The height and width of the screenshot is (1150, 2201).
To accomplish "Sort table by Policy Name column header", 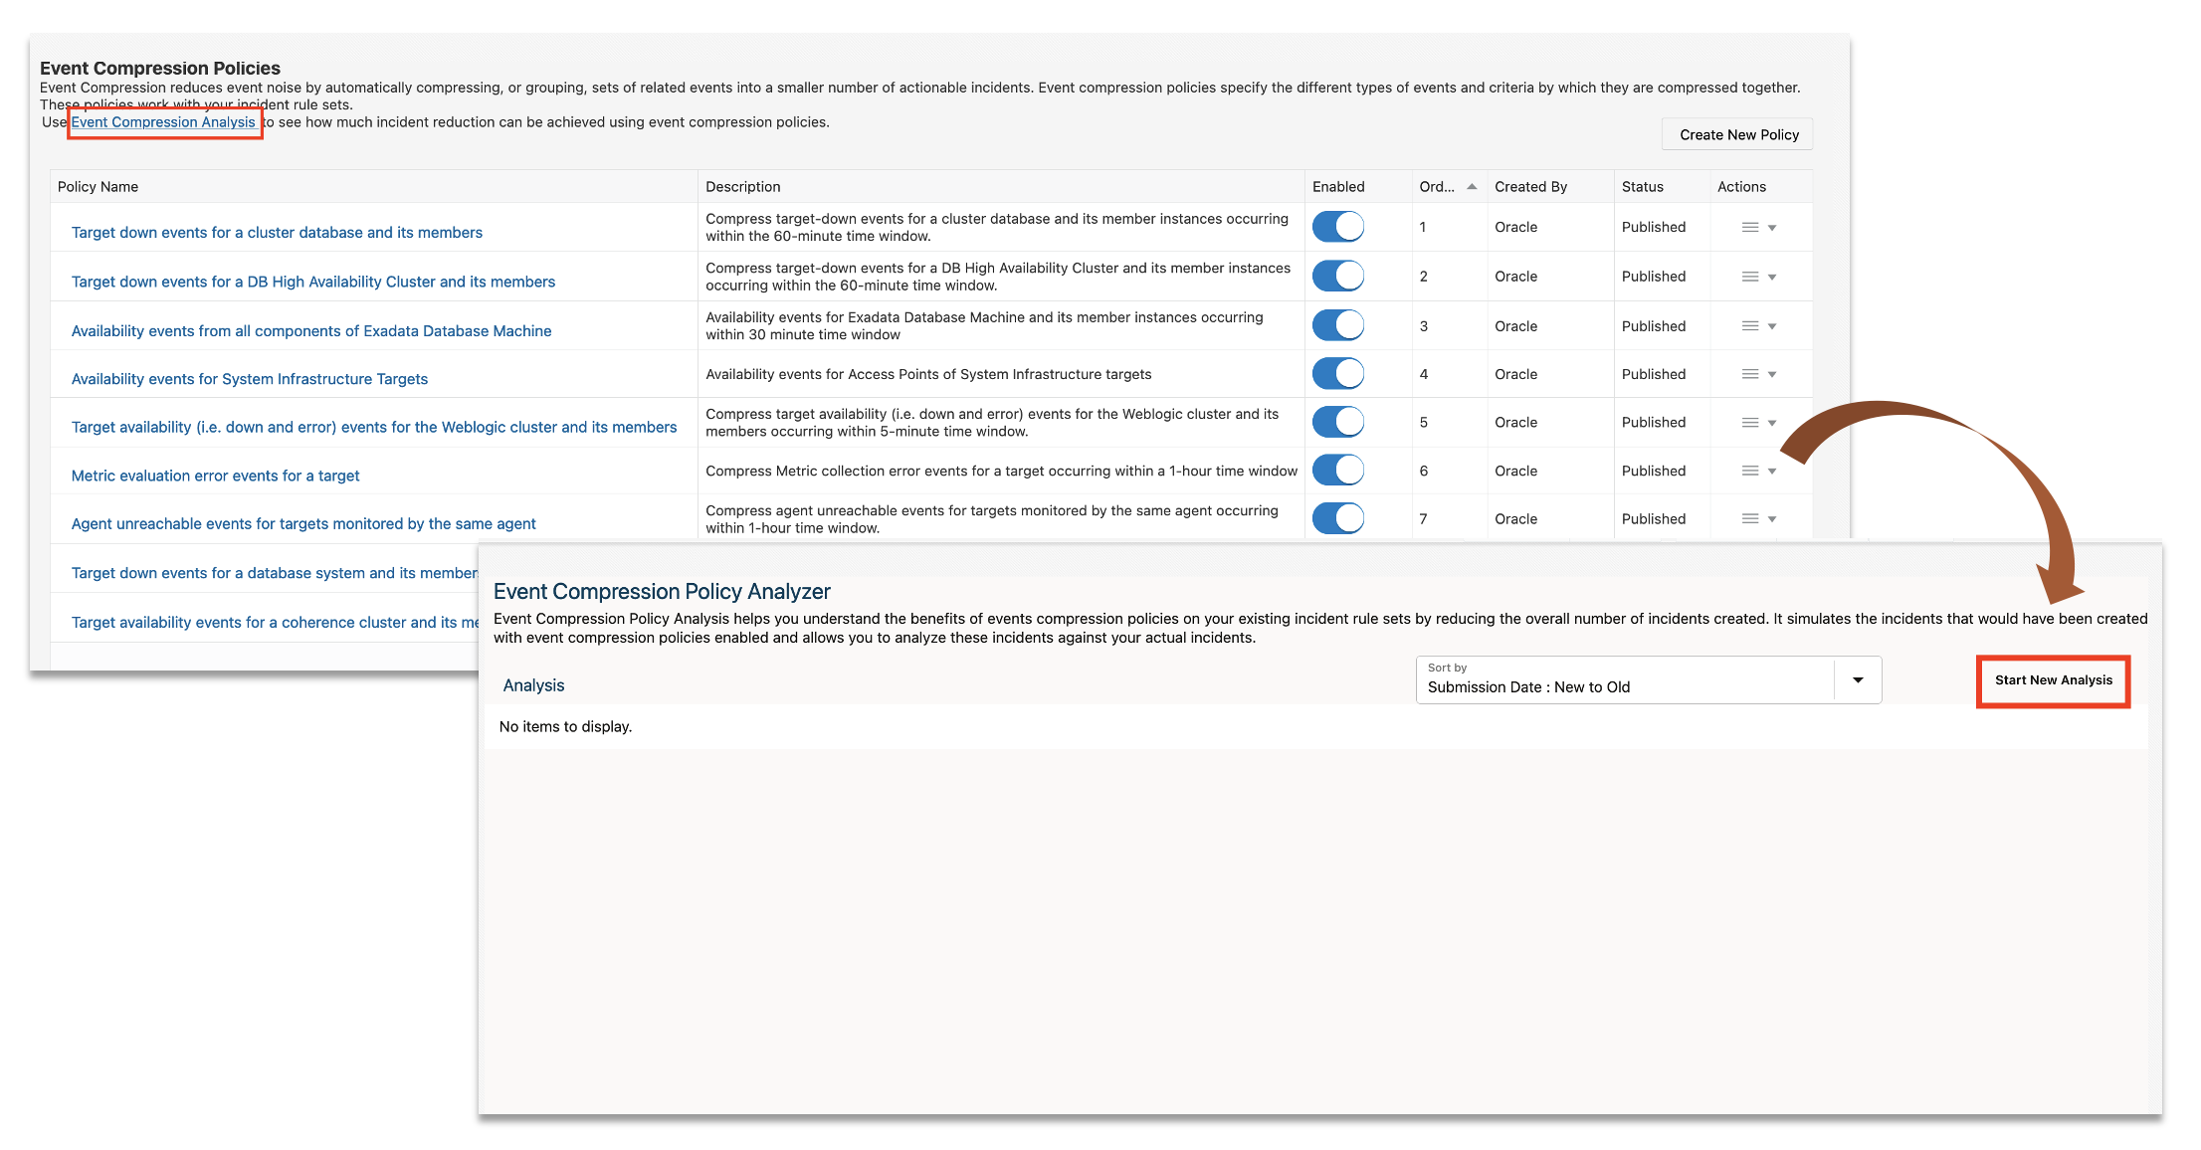I will tap(98, 187).
